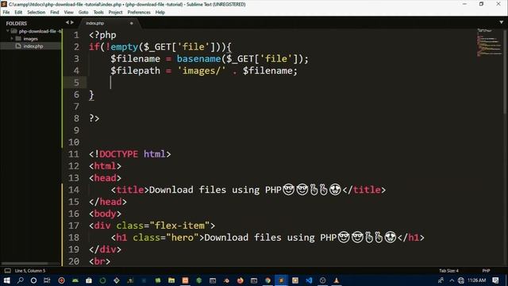Launch Google Chrome from the taskbar
Screen dimensions: 508x286
[267, 280]
